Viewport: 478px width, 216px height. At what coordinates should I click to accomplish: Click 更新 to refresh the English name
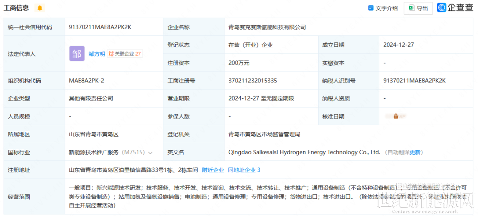[415, 153]
